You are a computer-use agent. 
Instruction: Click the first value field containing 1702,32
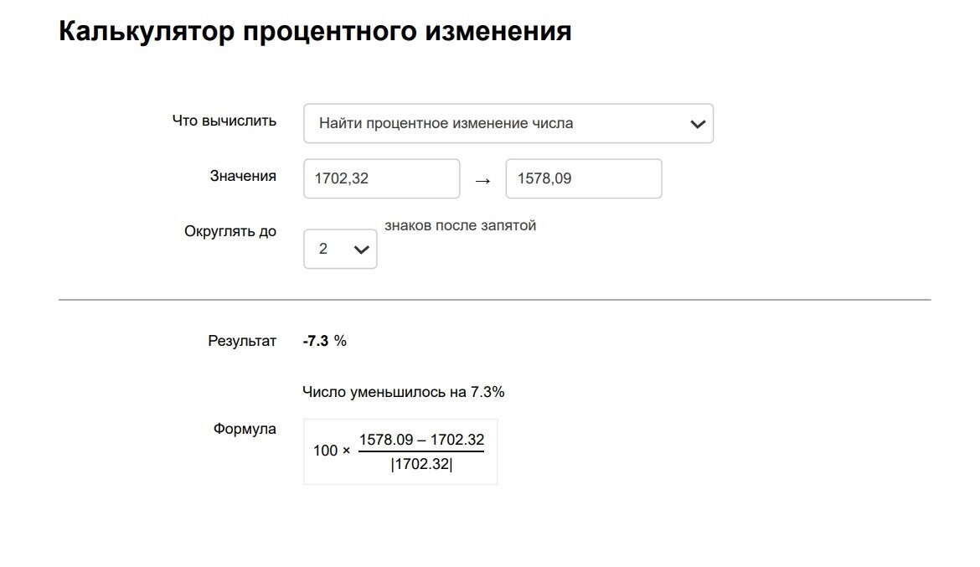381,178
